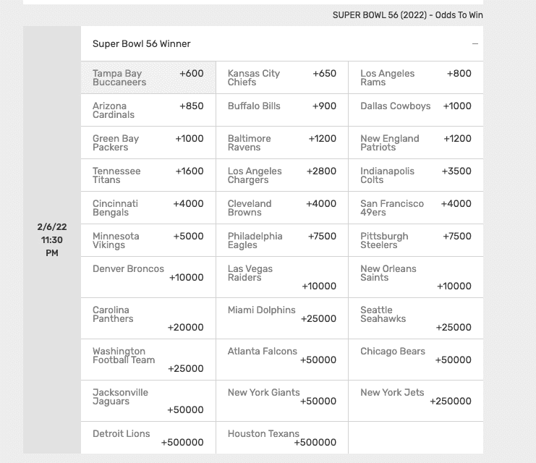The image size is (536, 463).
Task: Select Buffalo Bills +900 bet
Action: 282,110
